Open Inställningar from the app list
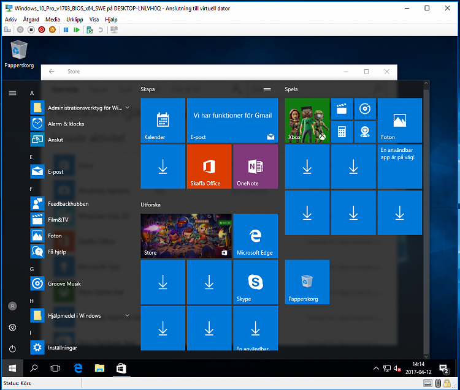This screenshot has height=390, width=460. click(x=81, y=348)
